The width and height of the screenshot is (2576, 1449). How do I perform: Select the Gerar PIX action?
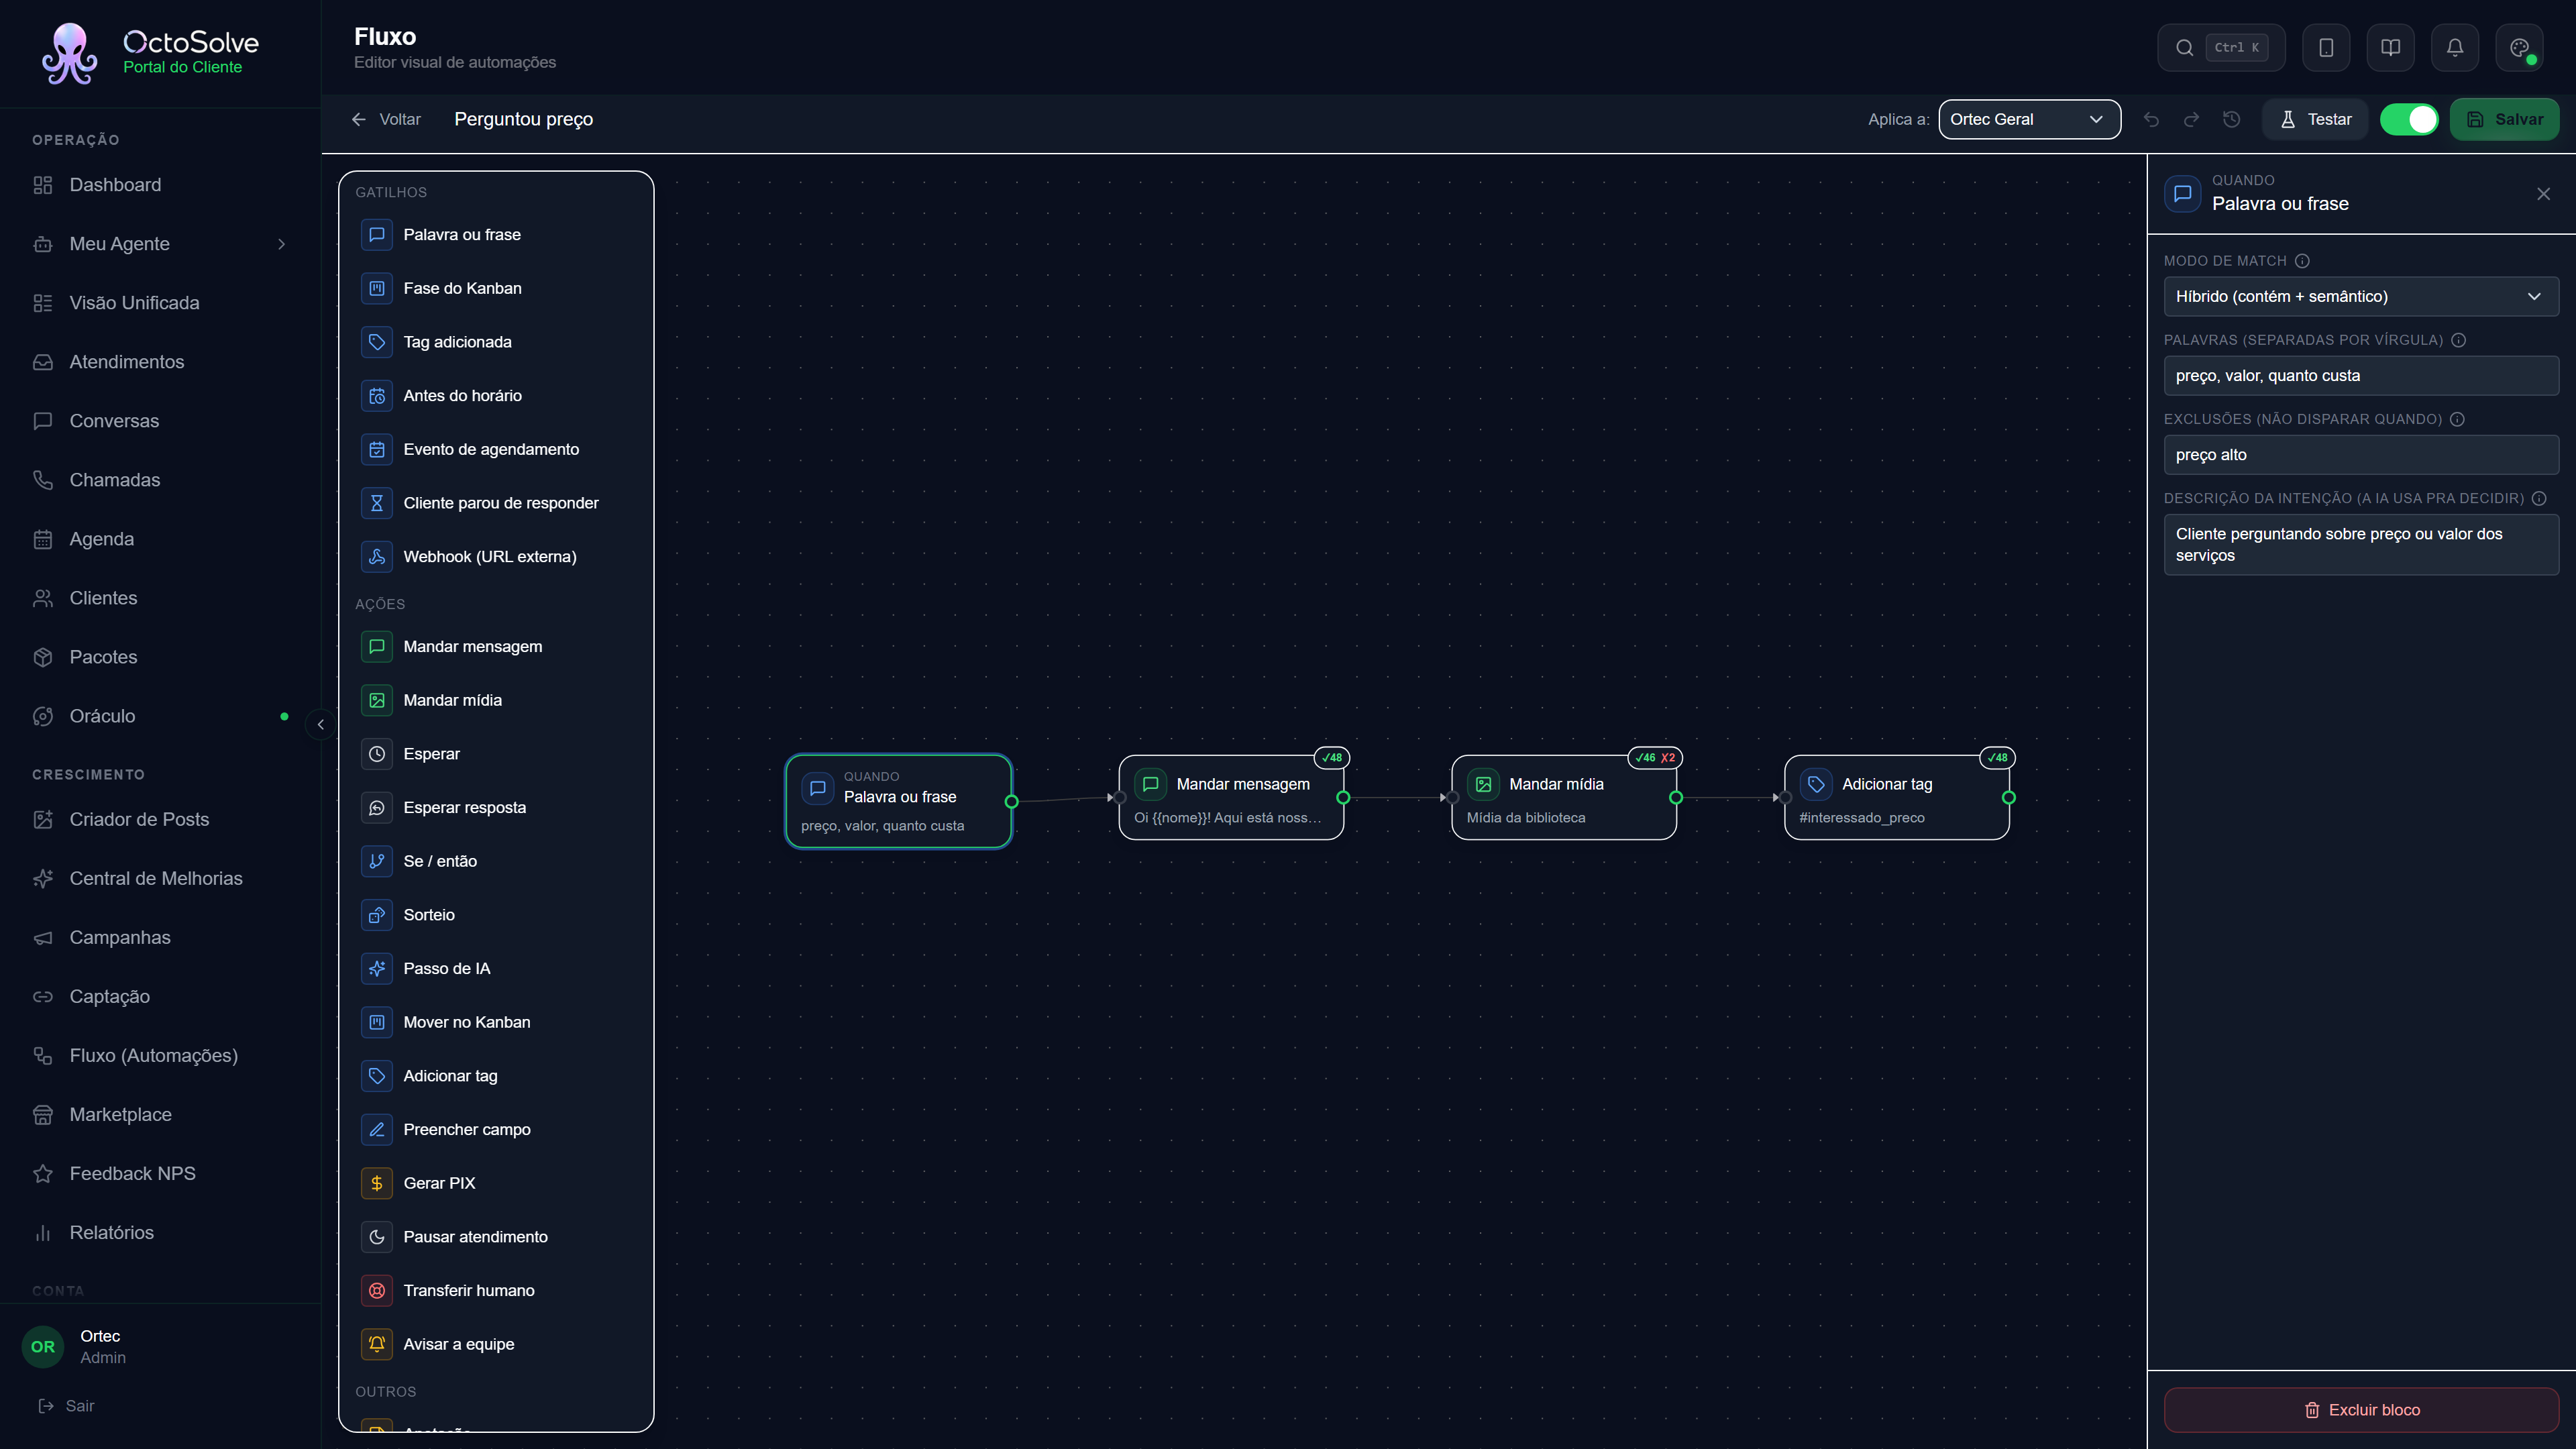496,1183
